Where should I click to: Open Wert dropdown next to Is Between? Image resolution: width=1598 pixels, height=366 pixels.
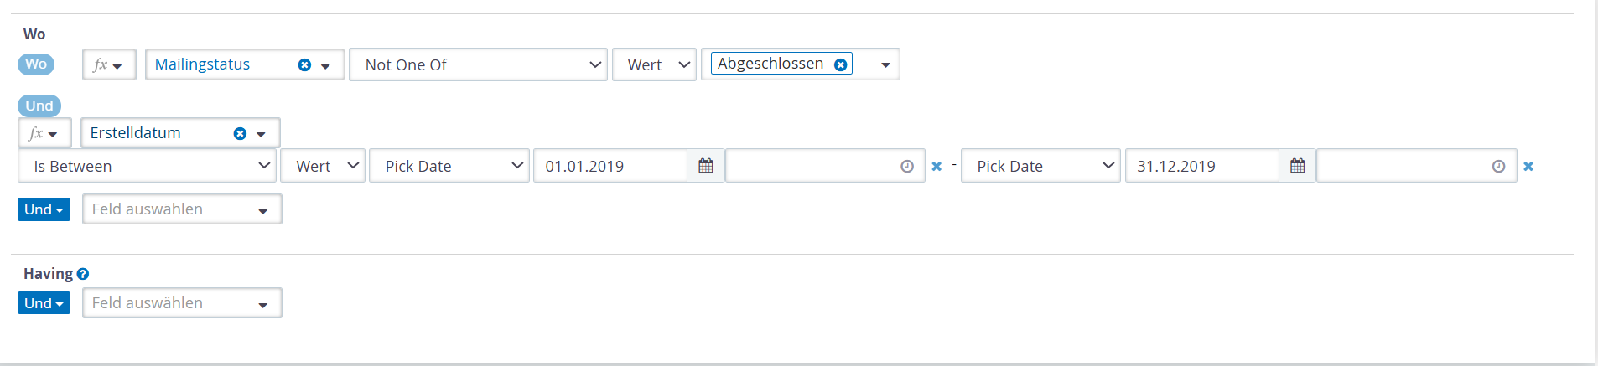pos(323,166)
